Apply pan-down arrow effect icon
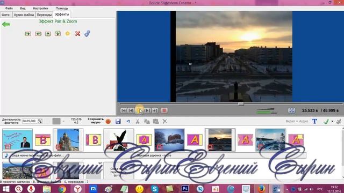Screen dimensions: 344x193 (58, 34)
